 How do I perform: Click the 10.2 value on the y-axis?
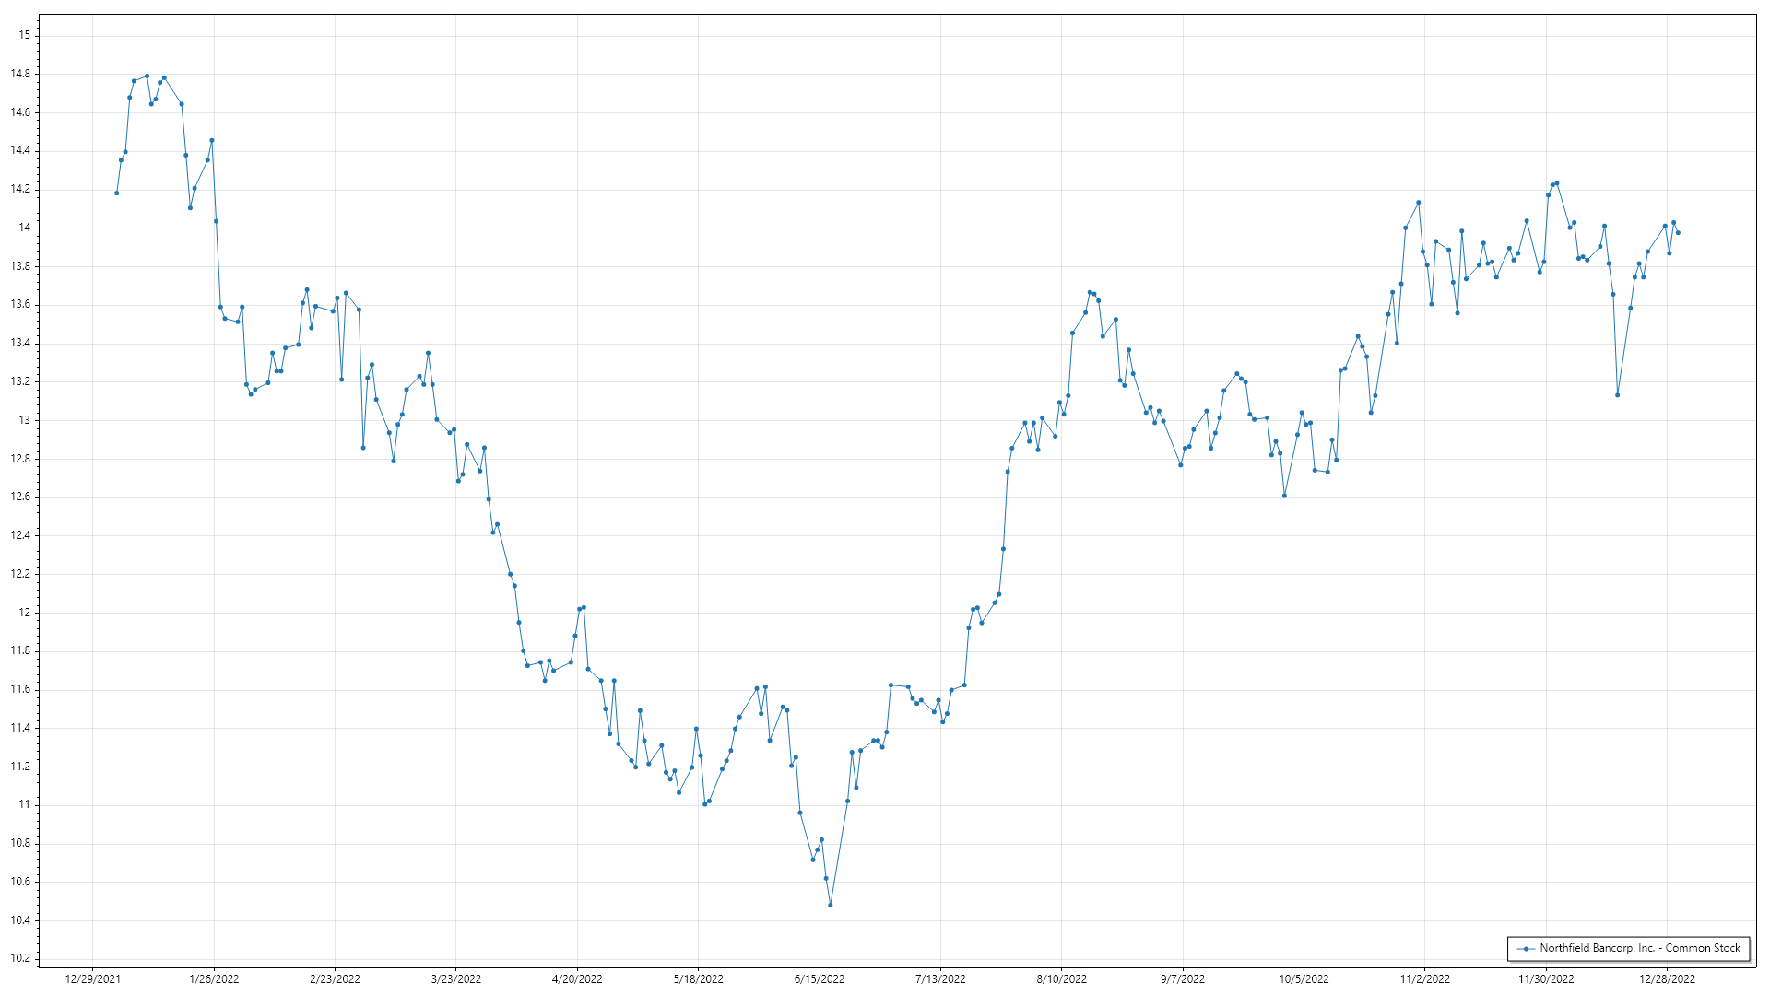tap(20, 958)
